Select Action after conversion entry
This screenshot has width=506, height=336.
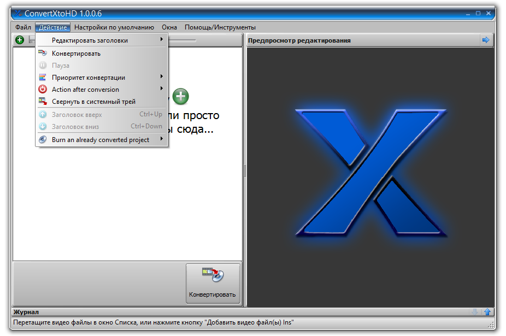tap(102, 90)
